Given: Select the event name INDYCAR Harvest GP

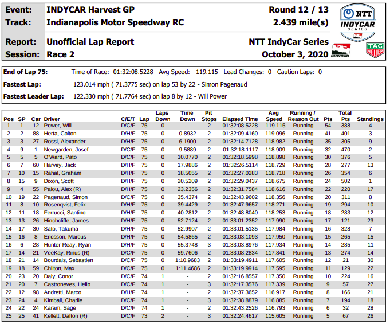Looking at the screenshot, I should point(90,10).
